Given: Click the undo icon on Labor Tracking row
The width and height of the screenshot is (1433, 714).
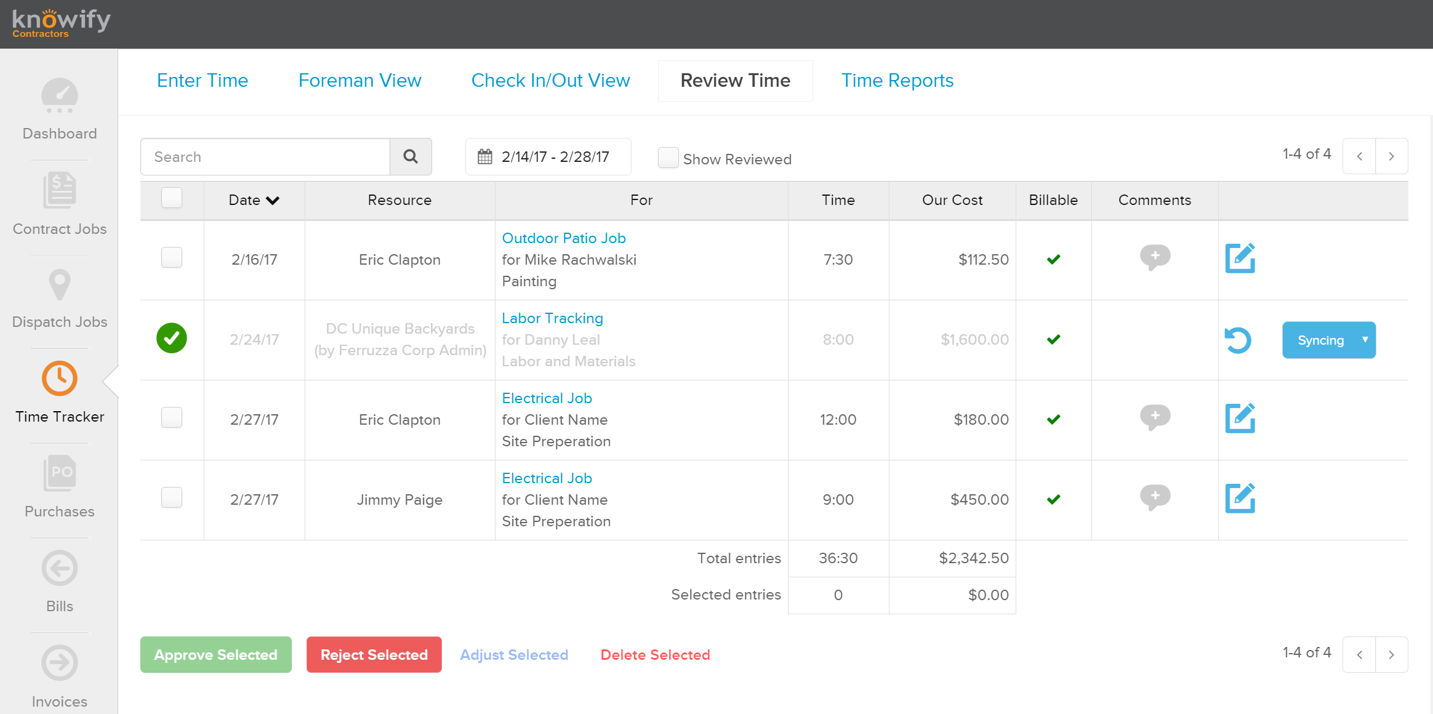Looking at the screenshot, I should click(x=1238, y=340).
